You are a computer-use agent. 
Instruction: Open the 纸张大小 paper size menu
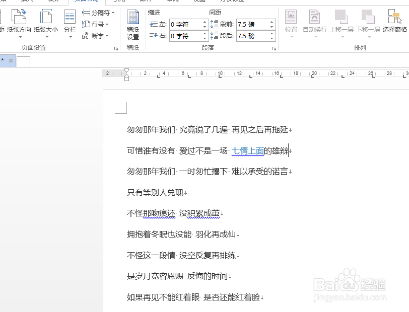pos(46,24)
